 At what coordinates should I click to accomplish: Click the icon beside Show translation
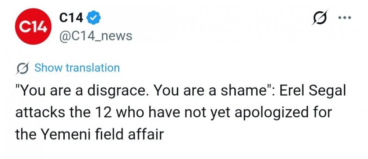pyautogui.click(x=23, y=68)
